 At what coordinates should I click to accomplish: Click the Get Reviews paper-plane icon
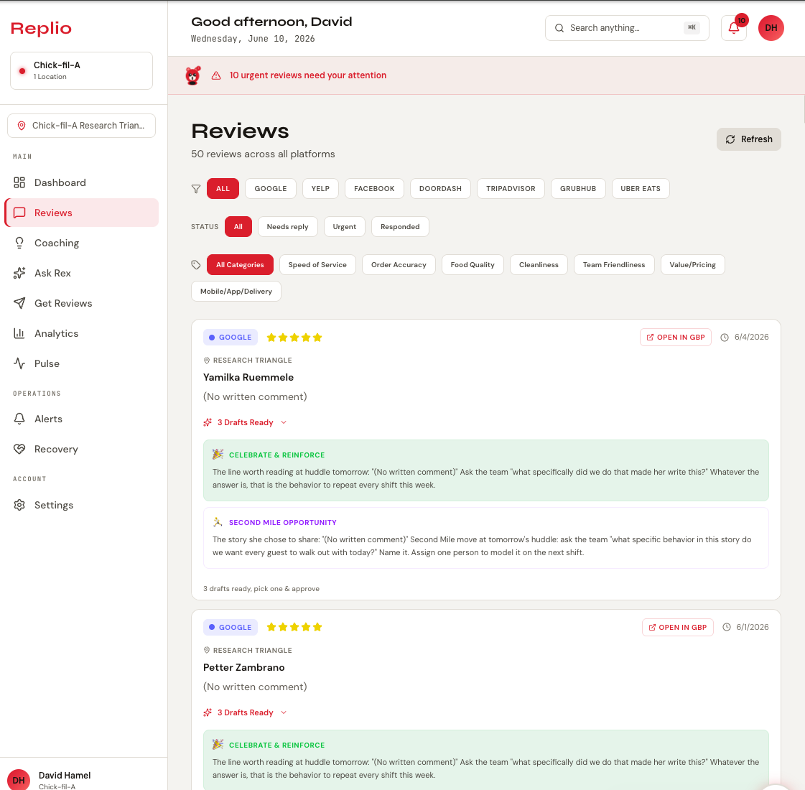(19, 303)
